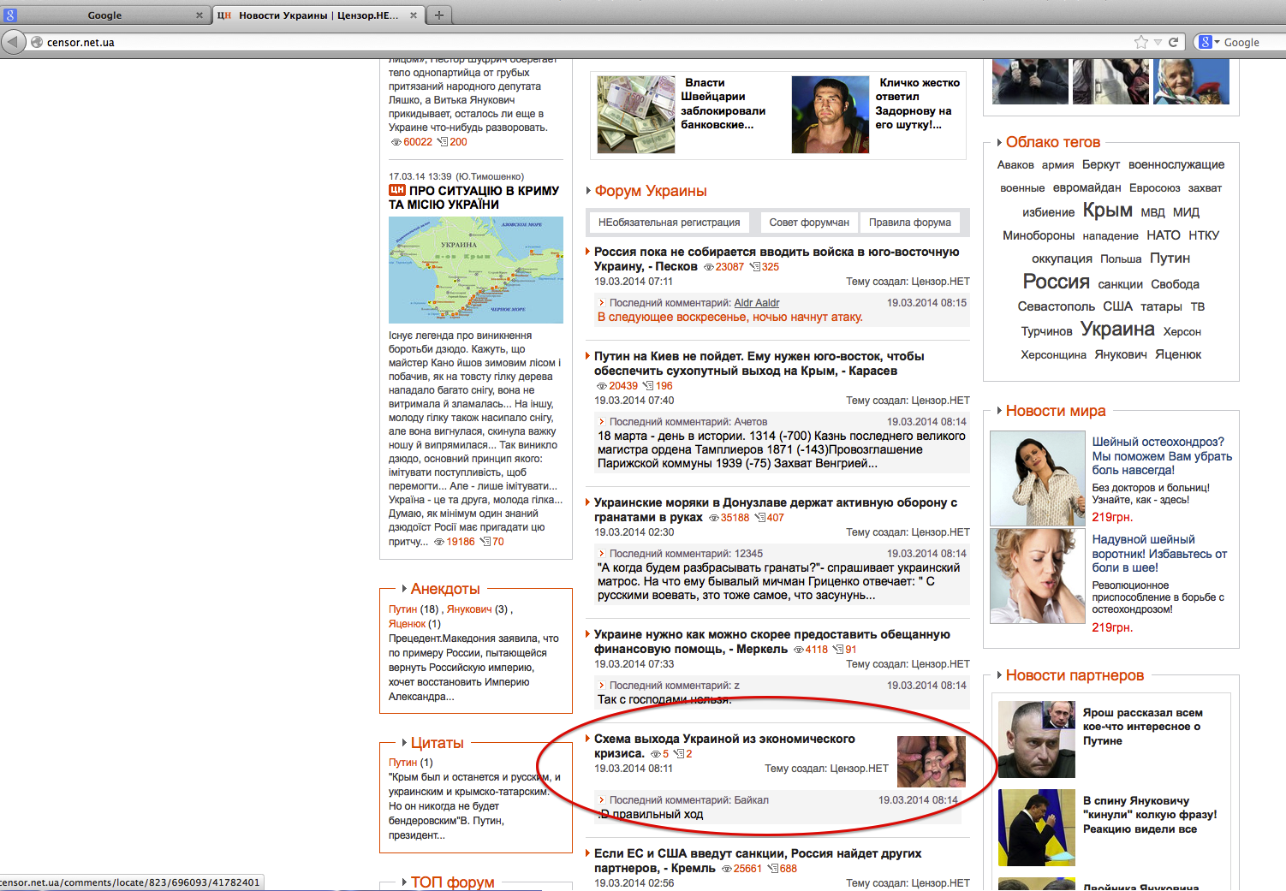Open the Ярош and Путин photo thumbnail
Image resolution: width=1286 pixels, height=891 pixels.
1037,740
